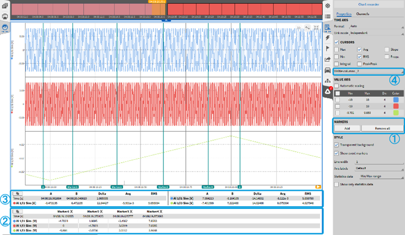
Task: Open the settings gear icon in sidebar
Action: pyautogui.click(x=328, y=5)
